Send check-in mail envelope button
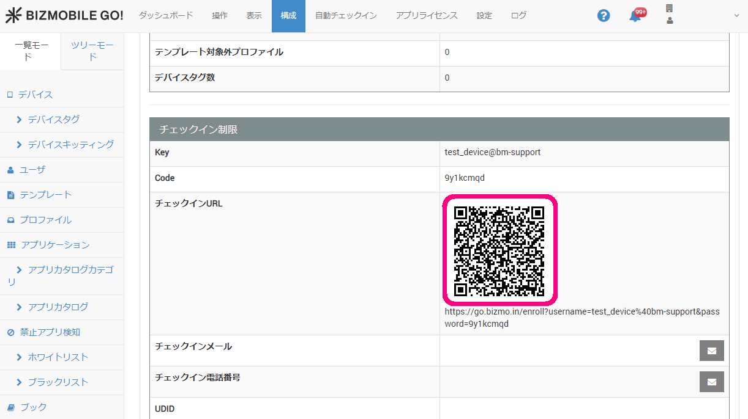This screenshot has width=748, height=419. coord(711,351)
